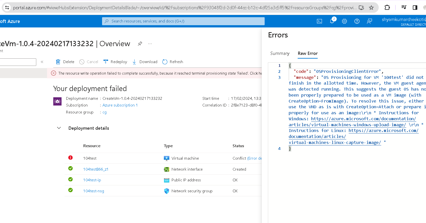Collapse the left menu with double chevron
This screenshot has height=223, width=426.
(42, 62)
